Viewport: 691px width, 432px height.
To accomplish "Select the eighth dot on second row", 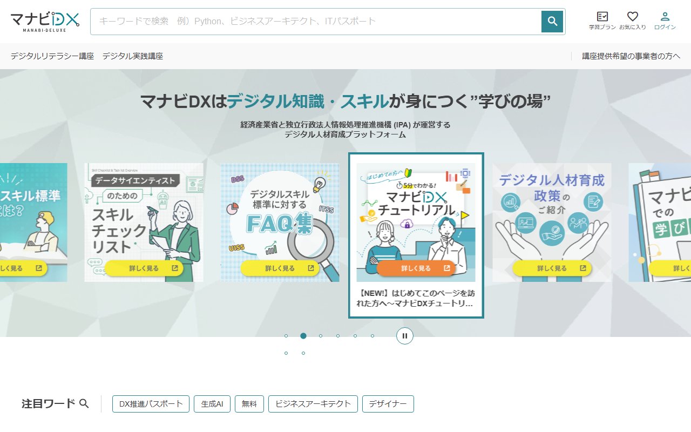I will click(303, 353).
